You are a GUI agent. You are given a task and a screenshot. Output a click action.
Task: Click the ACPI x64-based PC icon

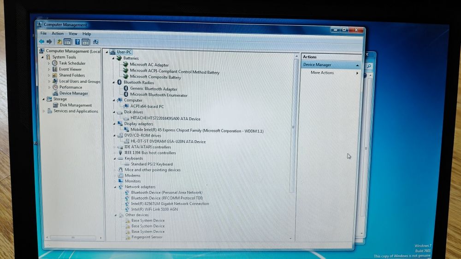tap(126, 106)
